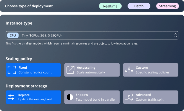The height and width of the screenshot is (111, 184).
Task: Switch to Batch deployment type
Action: click(139, 6)
